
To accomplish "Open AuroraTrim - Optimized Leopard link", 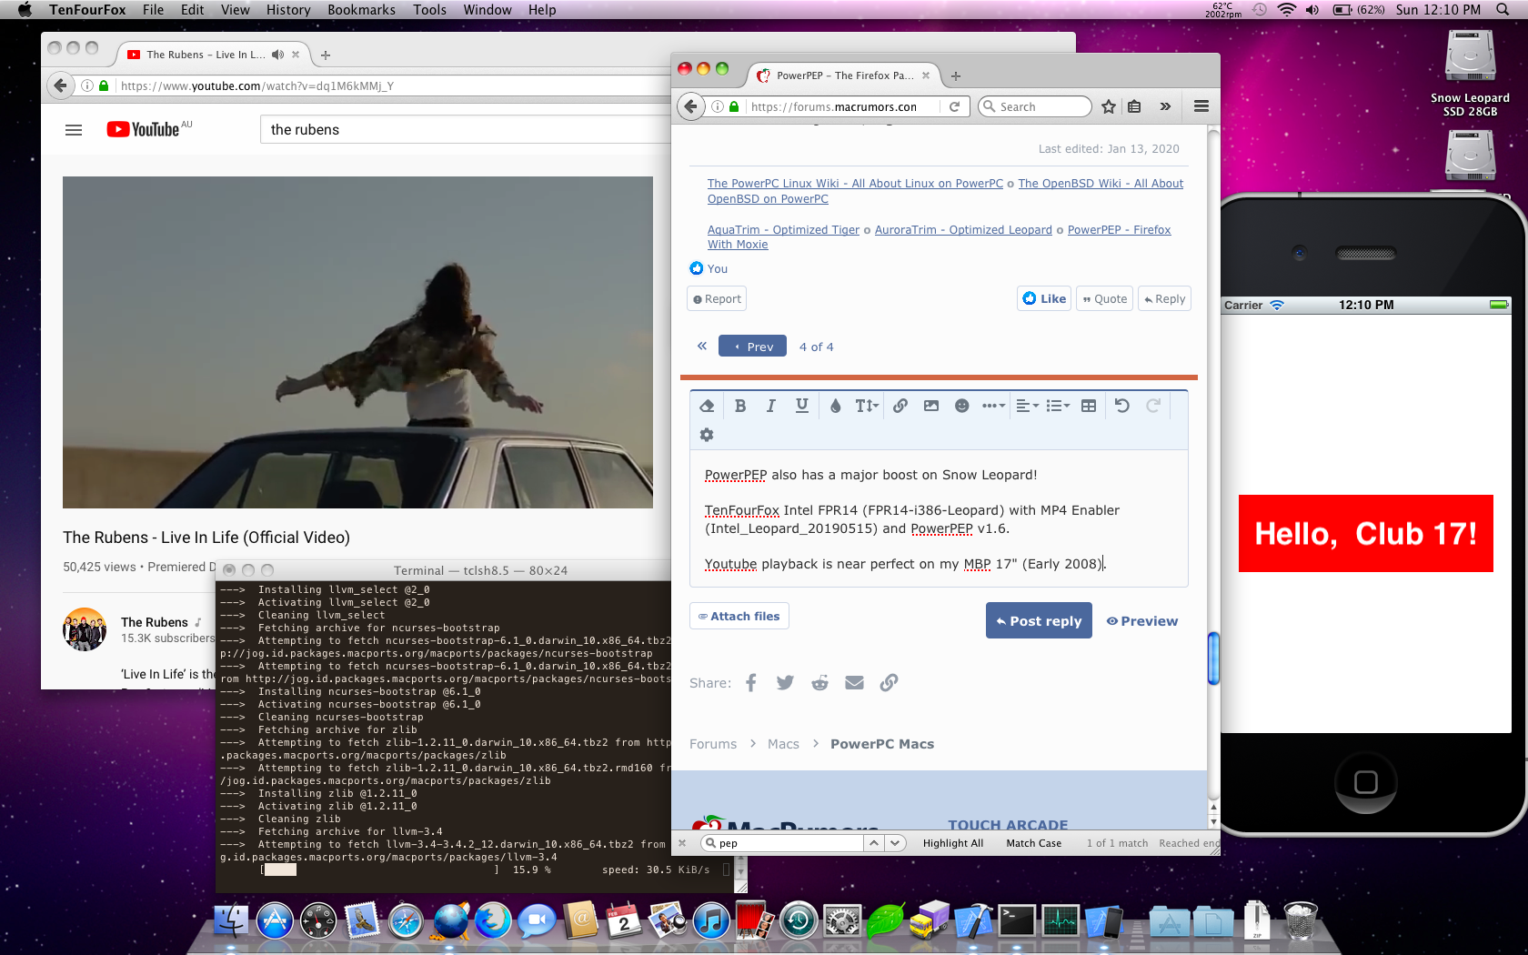I will coord(963,230).
